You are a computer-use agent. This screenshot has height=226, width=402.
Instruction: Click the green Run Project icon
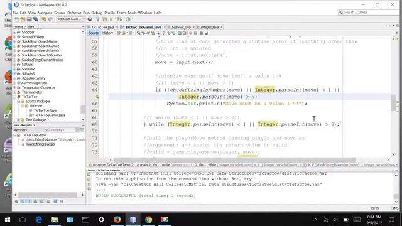pos(112,19)
